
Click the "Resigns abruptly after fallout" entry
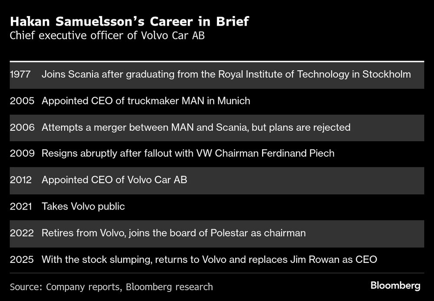pyautogui.click(x=188, y=154)
